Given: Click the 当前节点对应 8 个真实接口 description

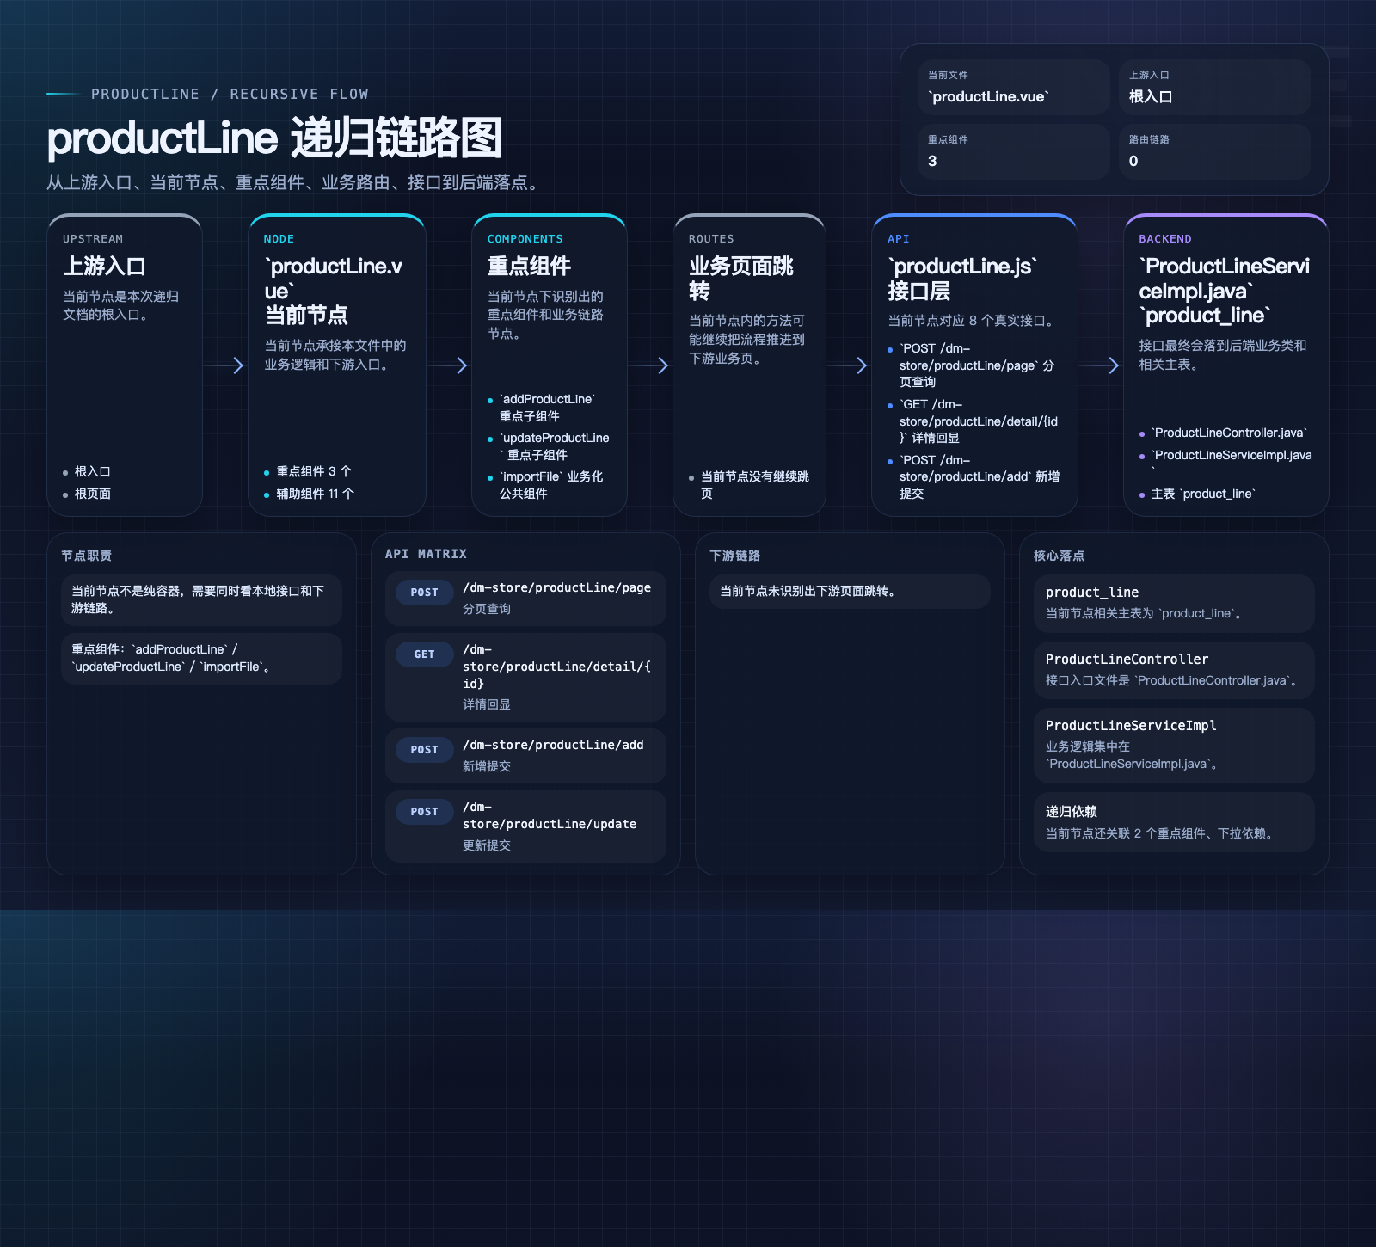Looking at the screenshot, I should point(973,321).
